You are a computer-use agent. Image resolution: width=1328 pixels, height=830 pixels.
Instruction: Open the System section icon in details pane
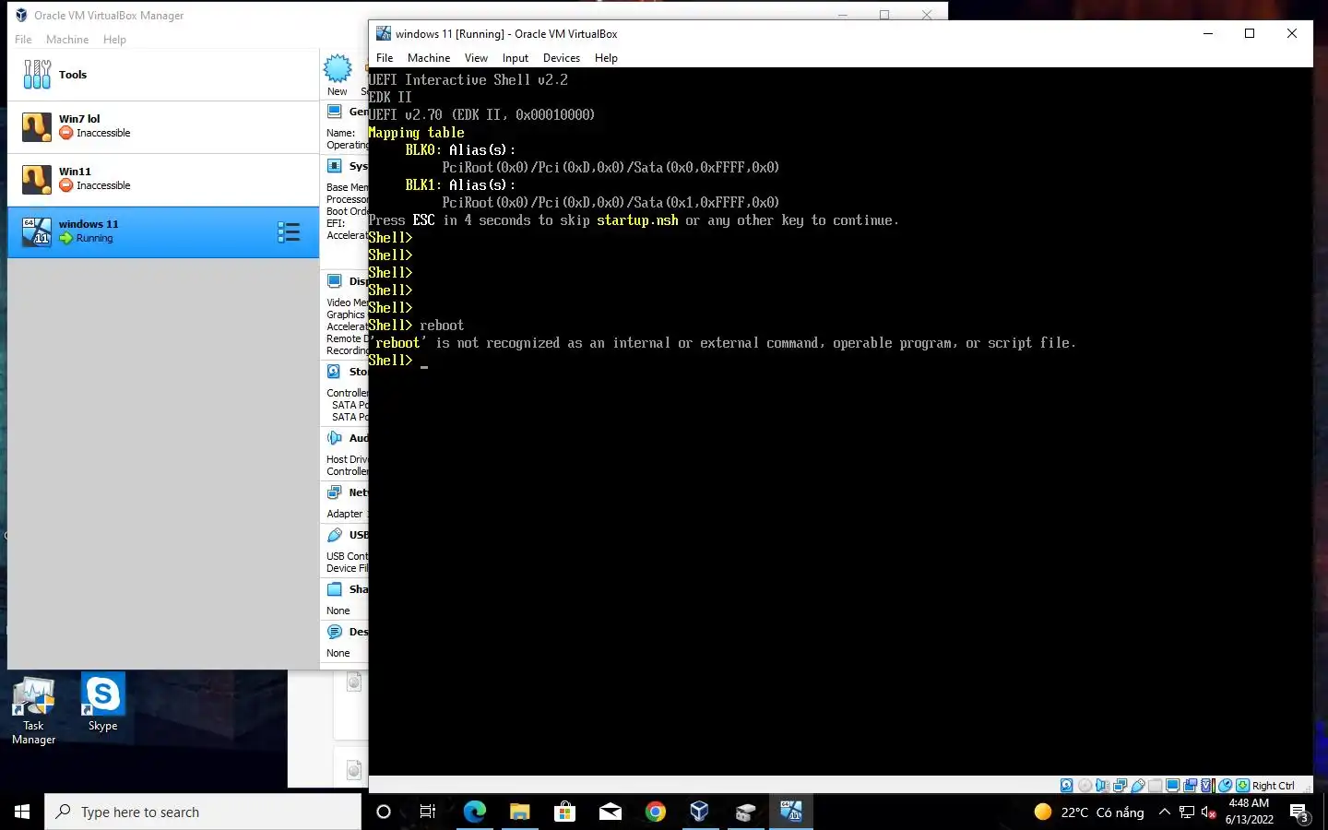point(335,166)
